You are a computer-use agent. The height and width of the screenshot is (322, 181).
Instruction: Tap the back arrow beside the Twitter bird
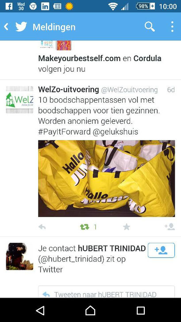pyautogui.click(x=6, y=27)
